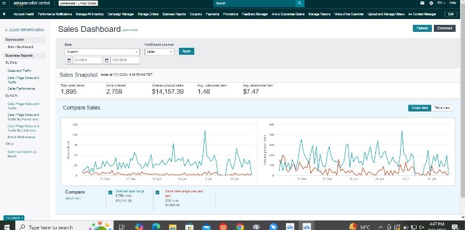
Task: Click the top Search input field
Action: click(x=254, y=3)
